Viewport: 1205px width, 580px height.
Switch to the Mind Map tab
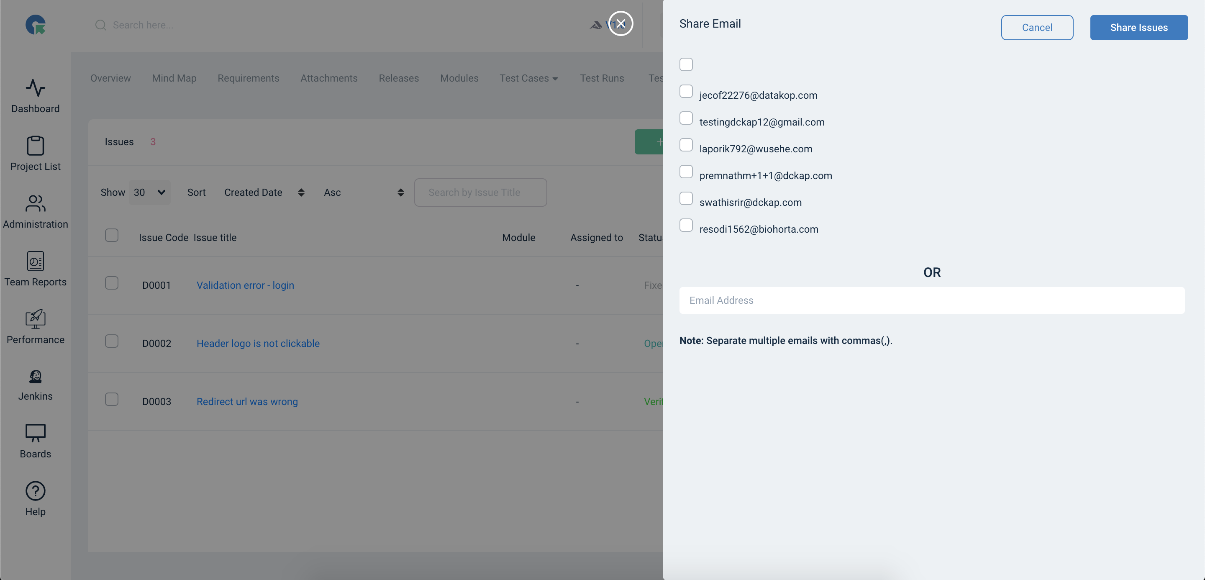click(174, 78)
